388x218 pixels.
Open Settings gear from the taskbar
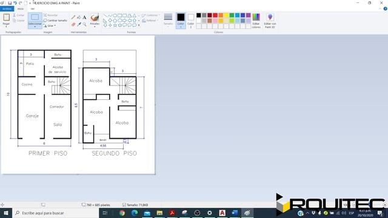(210, 213)
